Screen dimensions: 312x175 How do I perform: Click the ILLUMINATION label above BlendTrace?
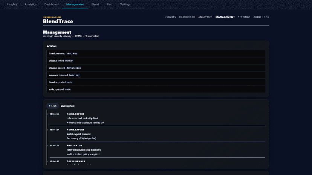coord(52,17)
